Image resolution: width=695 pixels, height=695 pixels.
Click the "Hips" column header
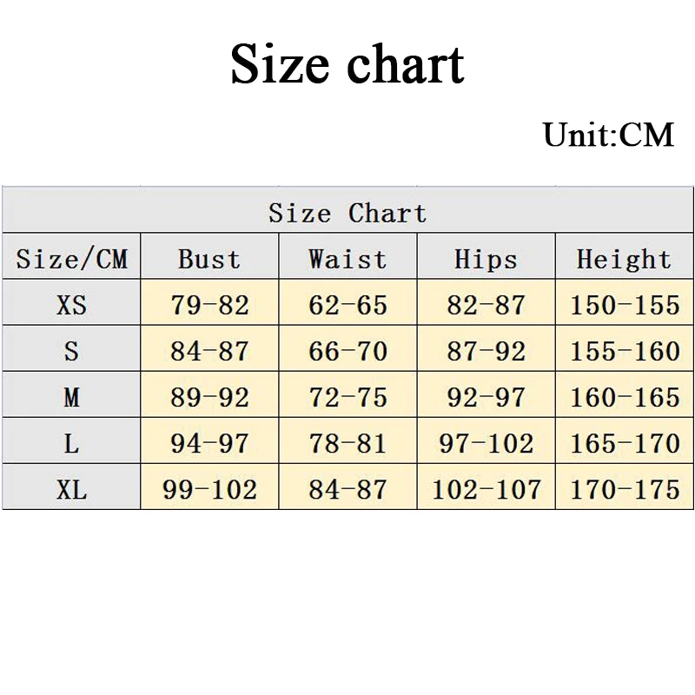point(486,259)
